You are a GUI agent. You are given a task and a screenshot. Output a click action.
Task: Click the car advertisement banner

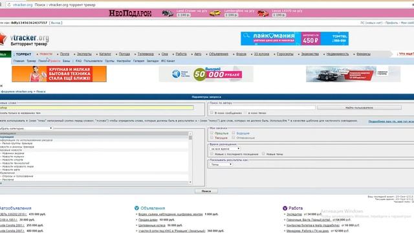pos(353,74)
